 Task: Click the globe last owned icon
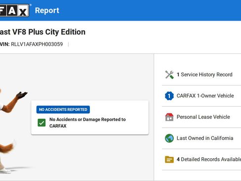tap(169, 138)
